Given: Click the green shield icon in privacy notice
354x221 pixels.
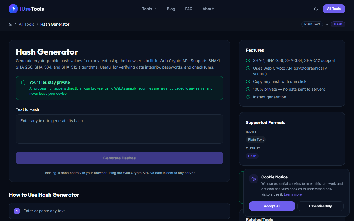Looking at the screenshot, I should (x=23, y=83).
